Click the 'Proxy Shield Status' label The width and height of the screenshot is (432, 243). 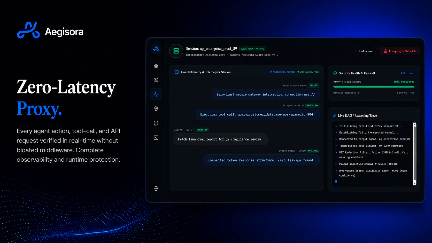pyautogui.click(x=347, y=82)
